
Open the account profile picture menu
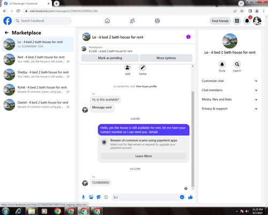coord(257,21)
